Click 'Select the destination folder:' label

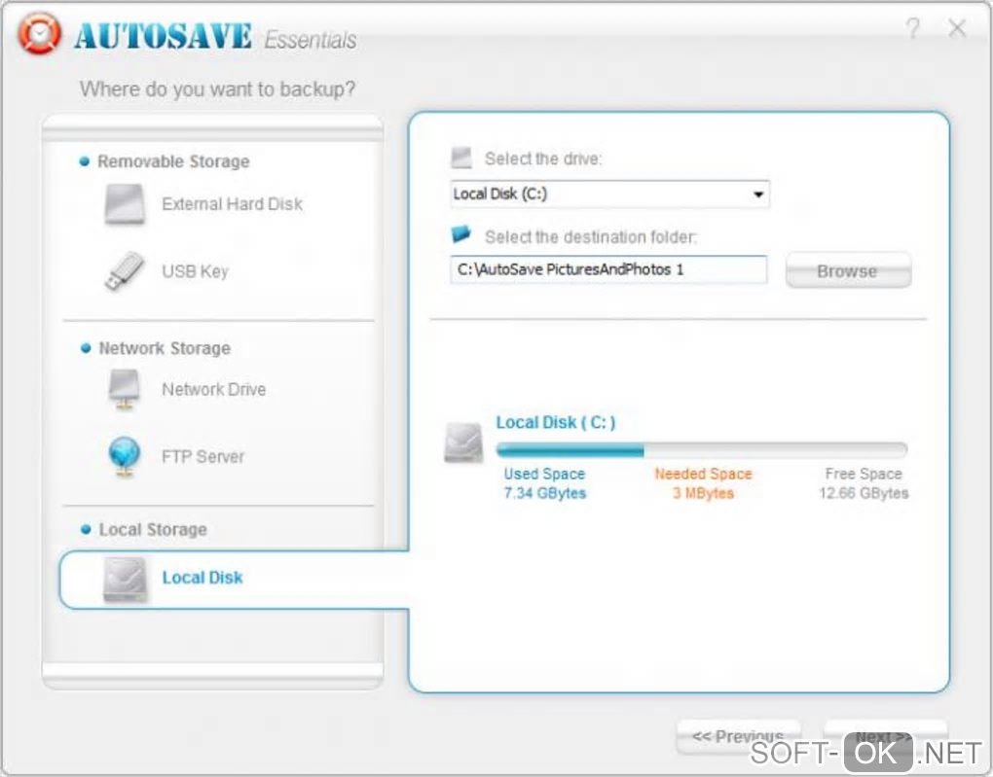click(591, 236)
